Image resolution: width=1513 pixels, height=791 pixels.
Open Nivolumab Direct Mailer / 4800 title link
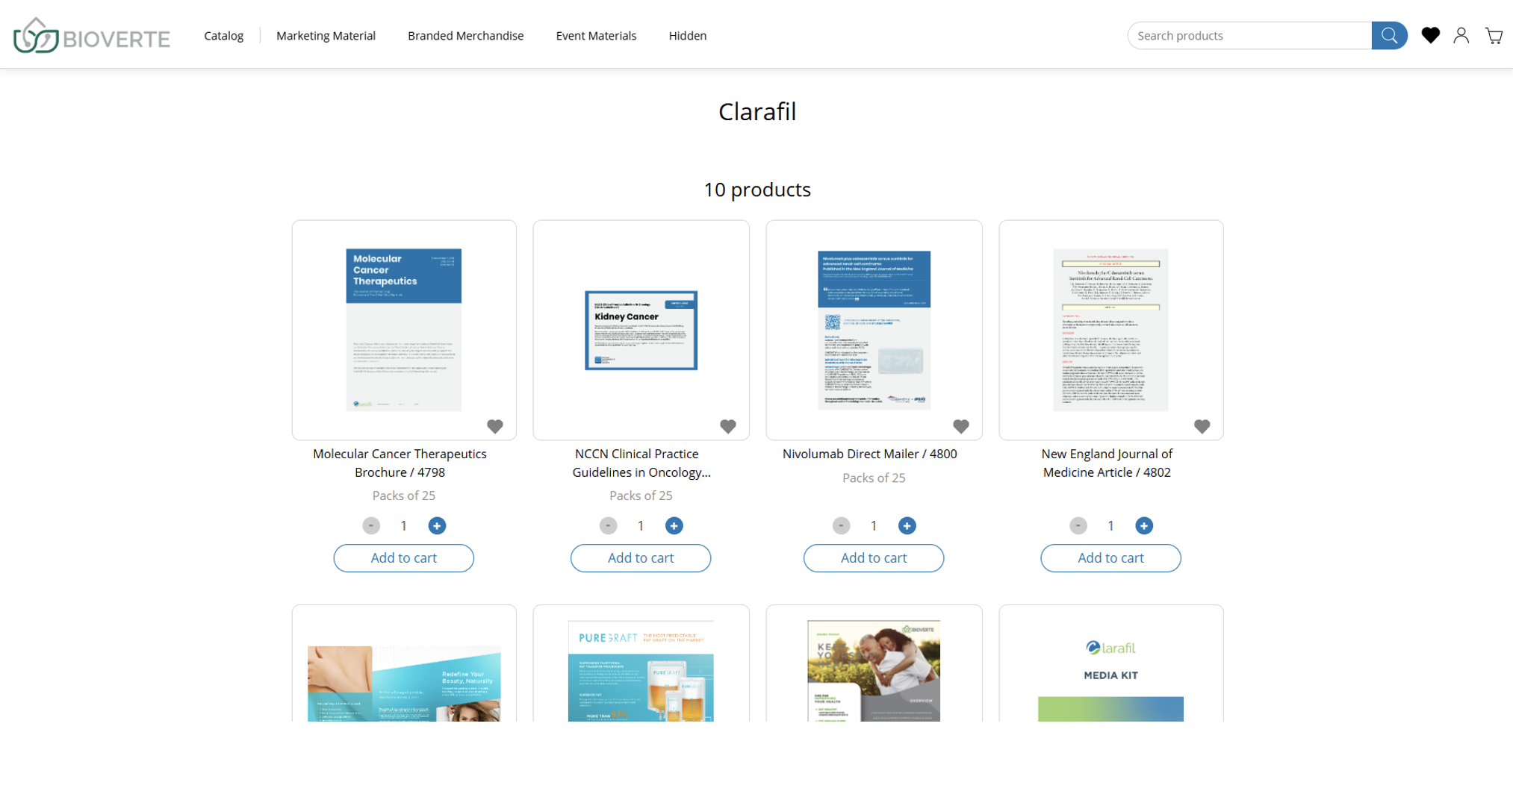coord(869,454)
